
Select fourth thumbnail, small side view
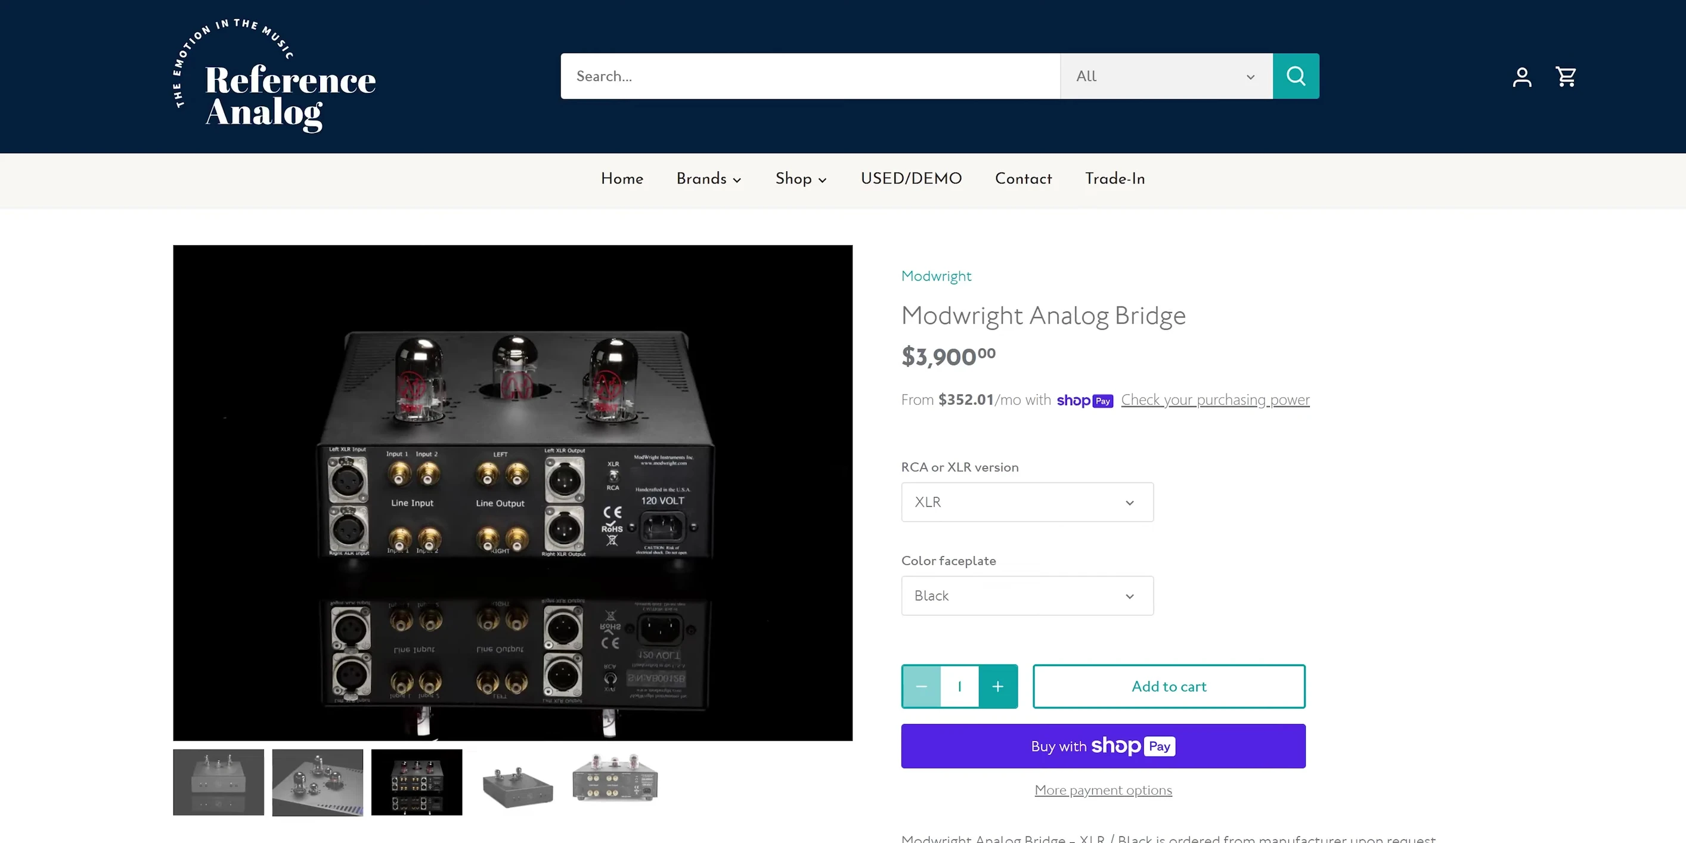[x=517, y=783]
